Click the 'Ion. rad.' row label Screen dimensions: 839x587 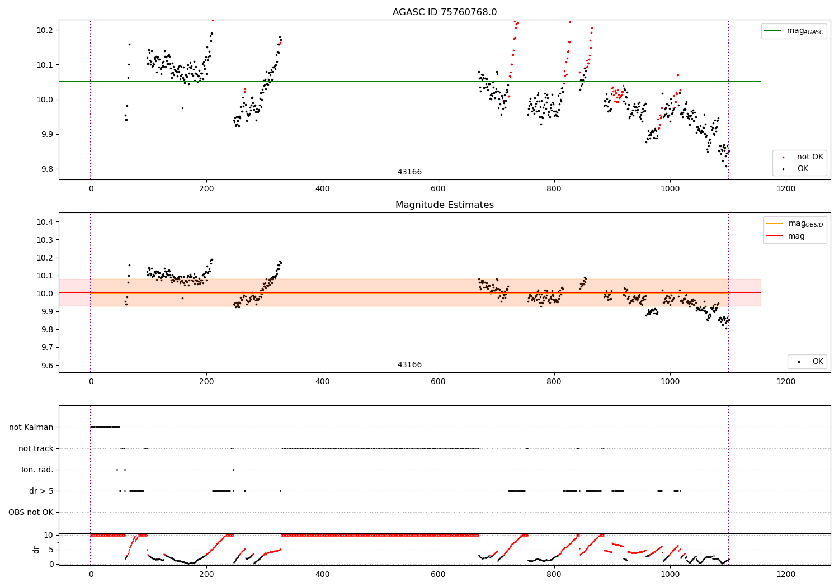(x=37, y=470)
